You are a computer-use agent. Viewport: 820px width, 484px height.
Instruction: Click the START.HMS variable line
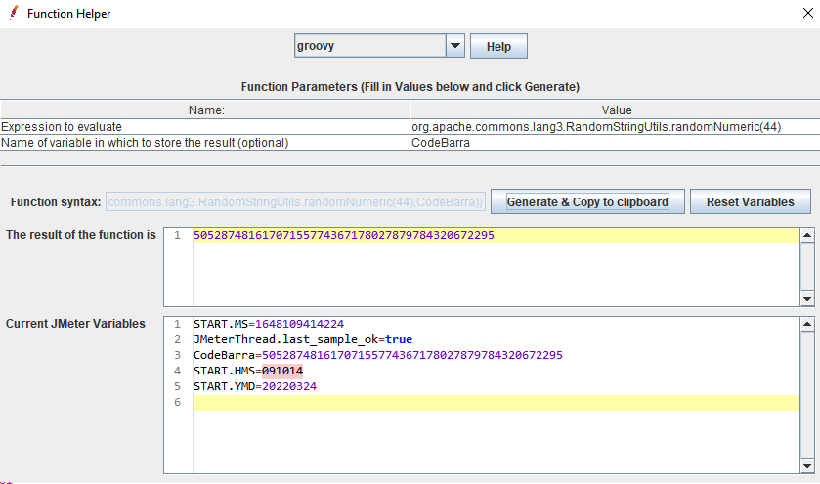click(248, 371)
